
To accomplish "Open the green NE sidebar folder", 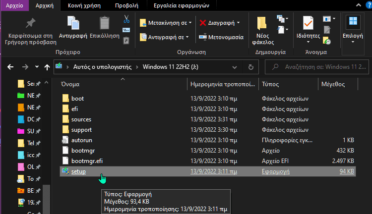I will [29, 96].
